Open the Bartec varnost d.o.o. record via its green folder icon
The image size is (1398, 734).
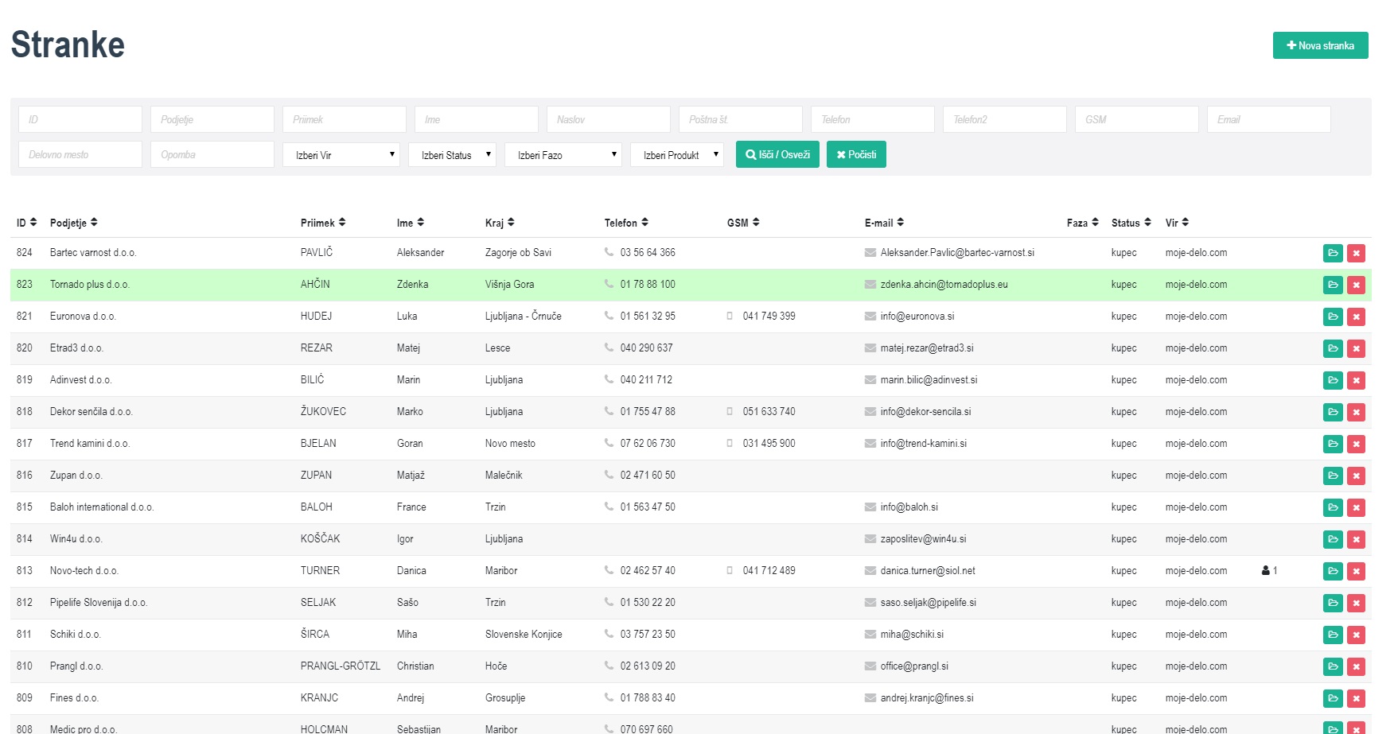point(1333,253)
